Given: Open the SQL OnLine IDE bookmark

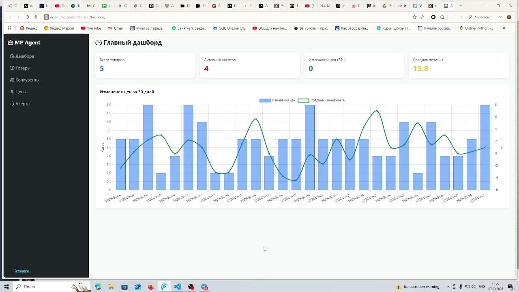Looking at the screenshot, I should click(x=229, y=28).
